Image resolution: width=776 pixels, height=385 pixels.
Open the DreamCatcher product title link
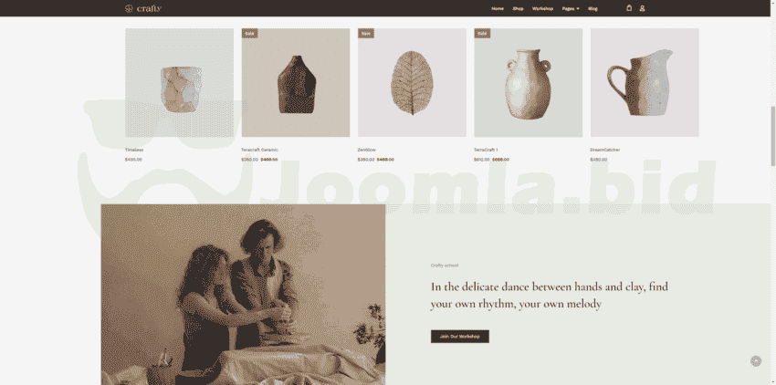(604, 150)
